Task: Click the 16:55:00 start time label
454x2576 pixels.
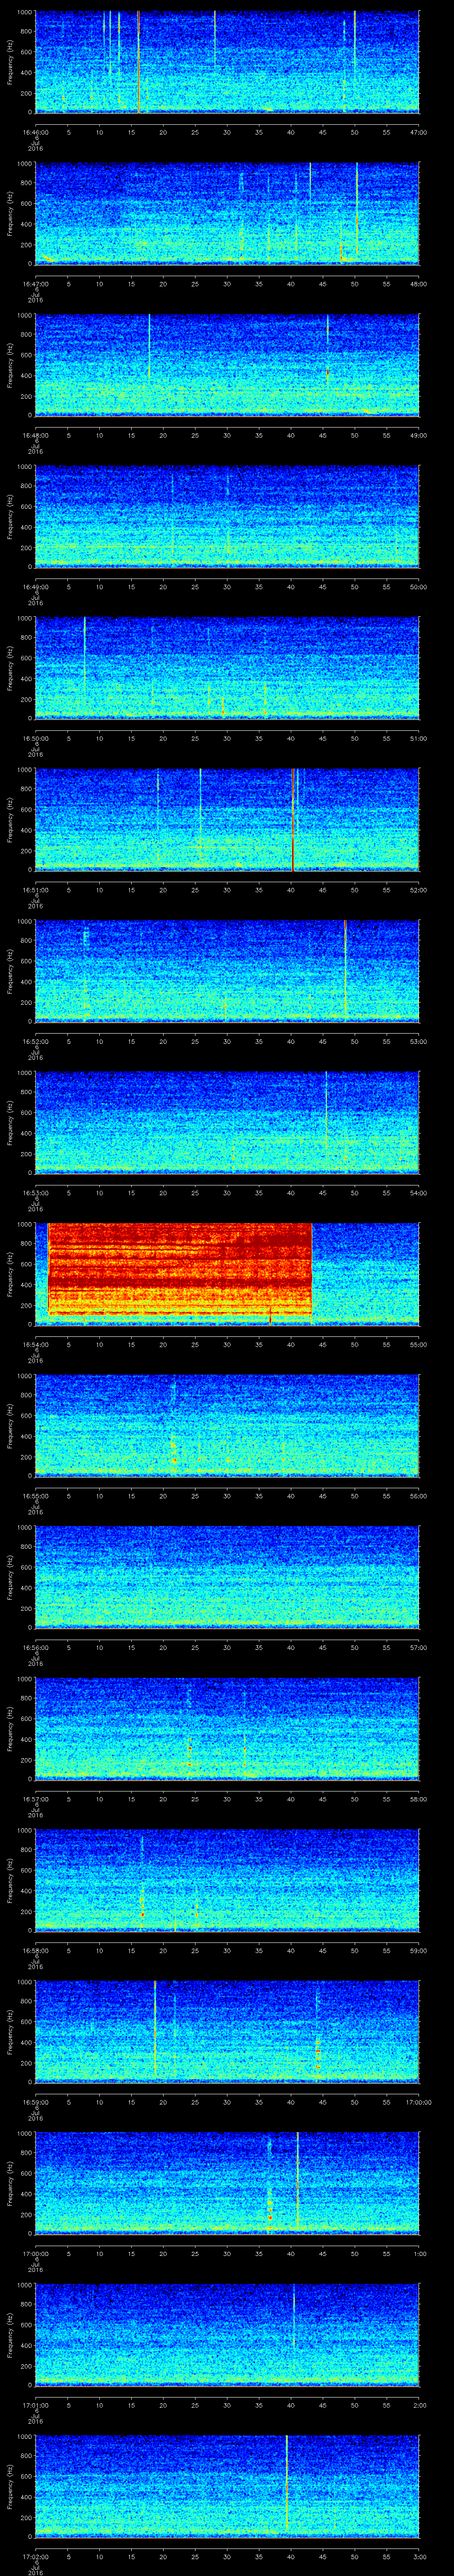Action: [35, 1496]
